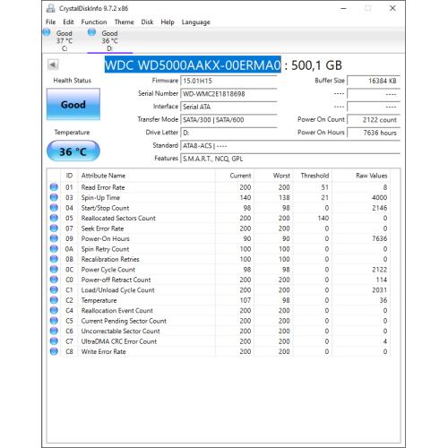Select the Read Error Rate attribute name

tap(103, 187)
